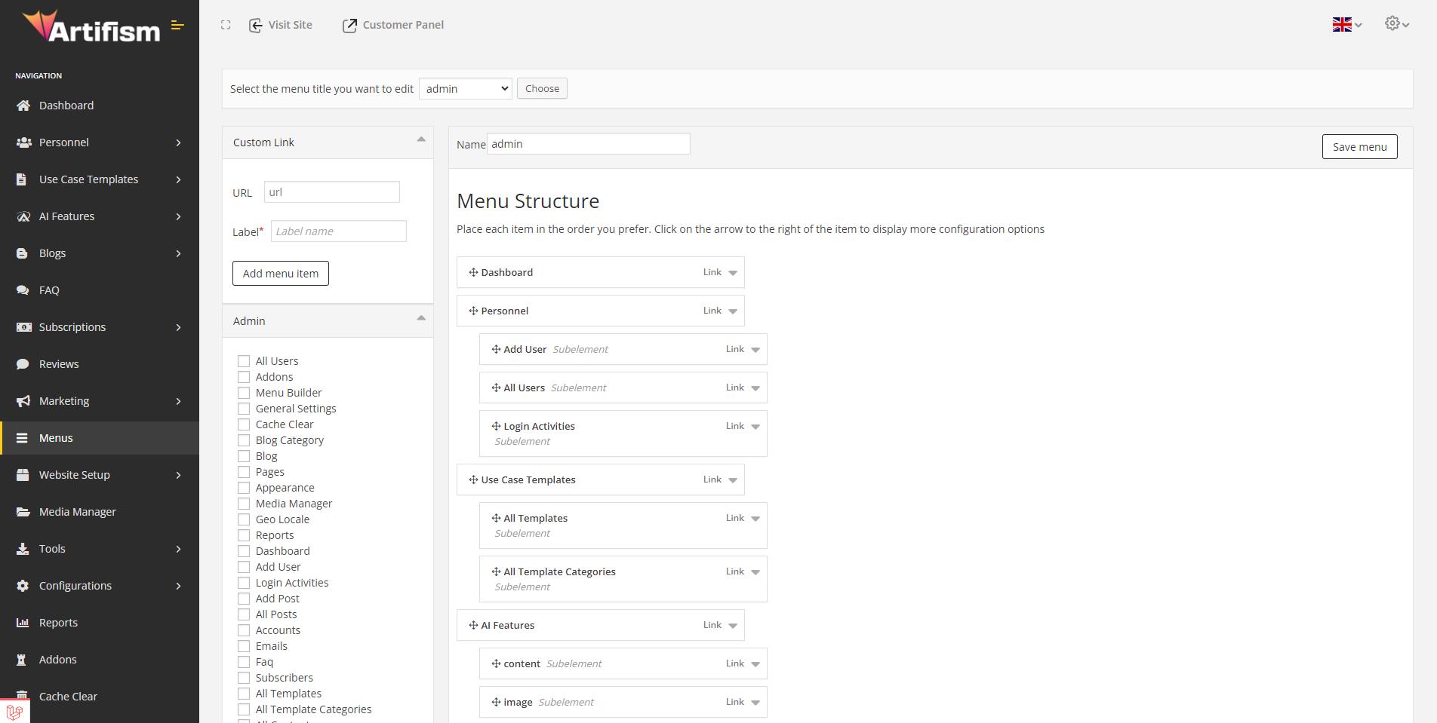1437x723 pixels.
Task: Check the All Users checkbox
Action: click(x=243, y=360)
